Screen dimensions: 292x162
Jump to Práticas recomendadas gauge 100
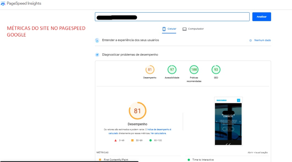[x=194, y=70]
